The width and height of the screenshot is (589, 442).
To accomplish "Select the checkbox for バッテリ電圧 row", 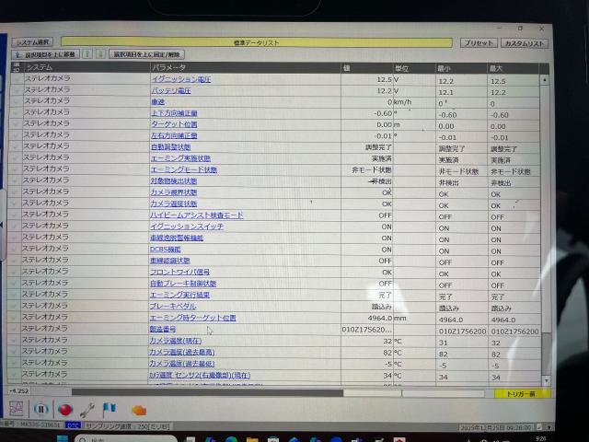I will (16, 90).
